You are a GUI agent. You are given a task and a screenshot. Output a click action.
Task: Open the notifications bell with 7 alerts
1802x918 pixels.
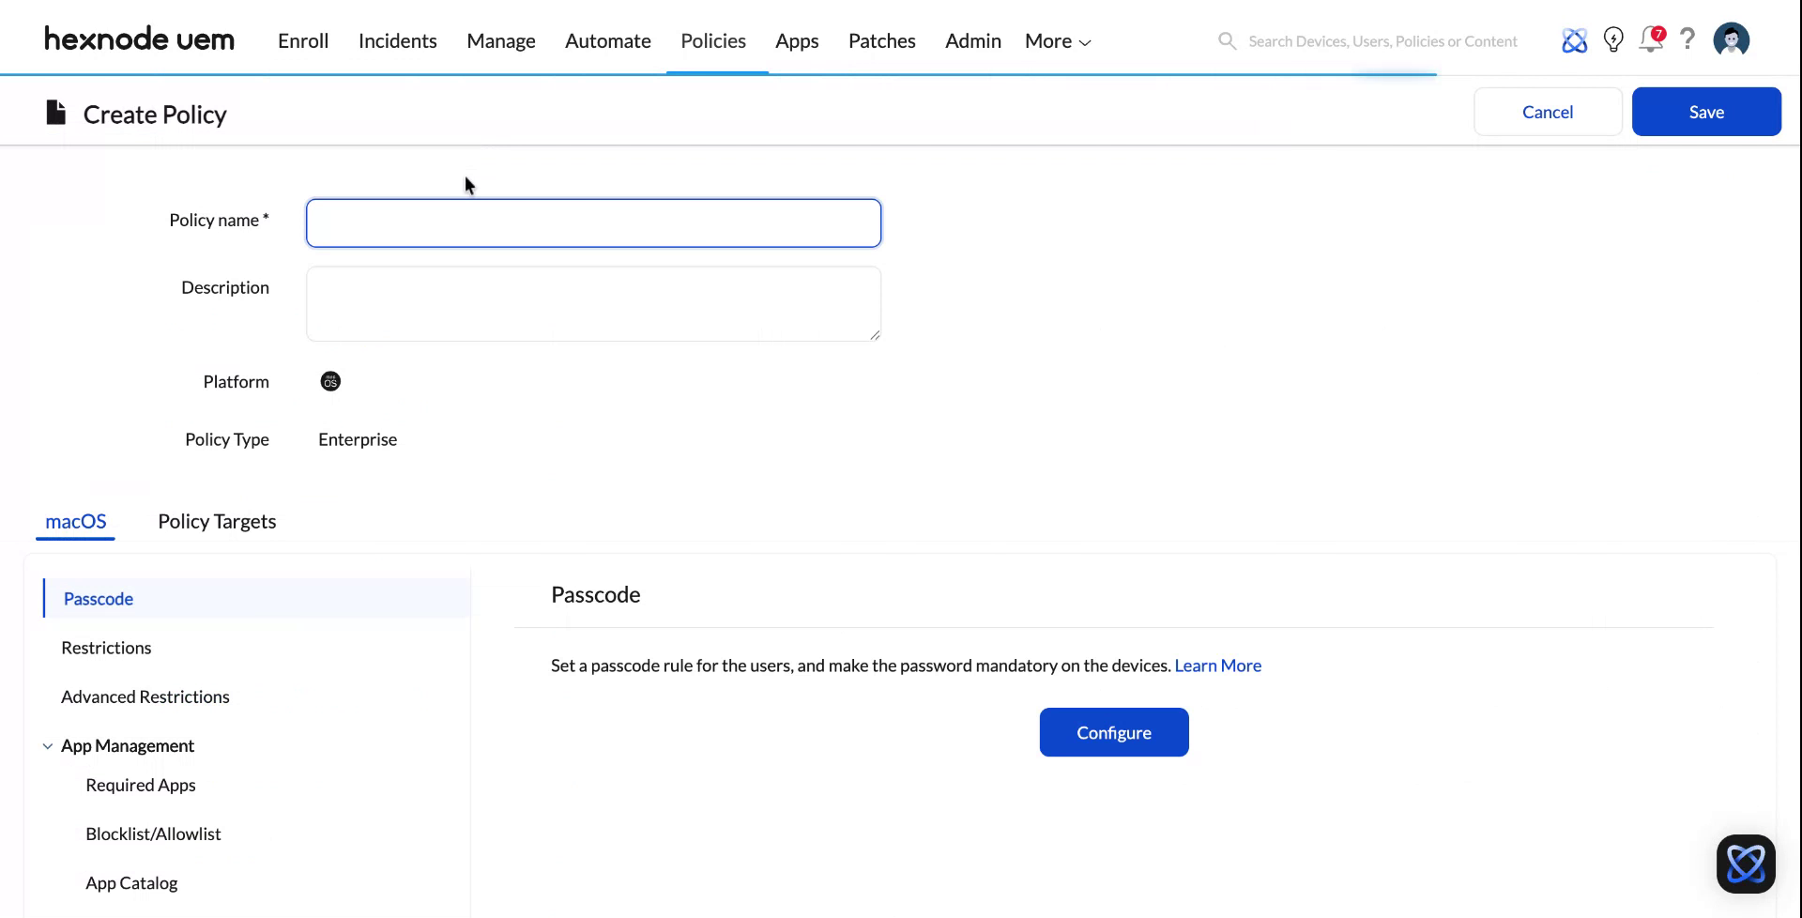pyautogui.click(x=1651, y=40)
